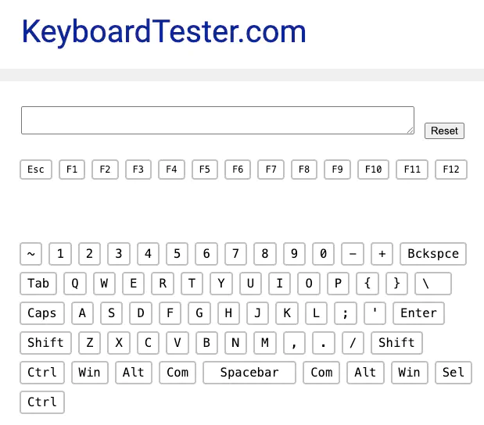The width and height of the screenshot is (484, 425).
Task: Click the Spacebar key
Action: tap(249, 373)
